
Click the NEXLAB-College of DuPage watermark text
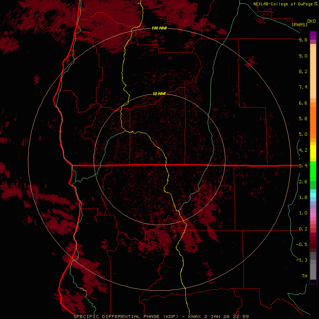tap(284, 4)
